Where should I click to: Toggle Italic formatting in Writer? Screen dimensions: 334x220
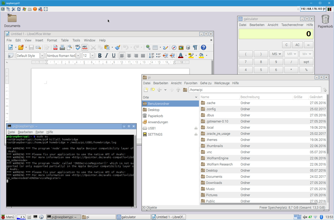(x=106, y=55)
